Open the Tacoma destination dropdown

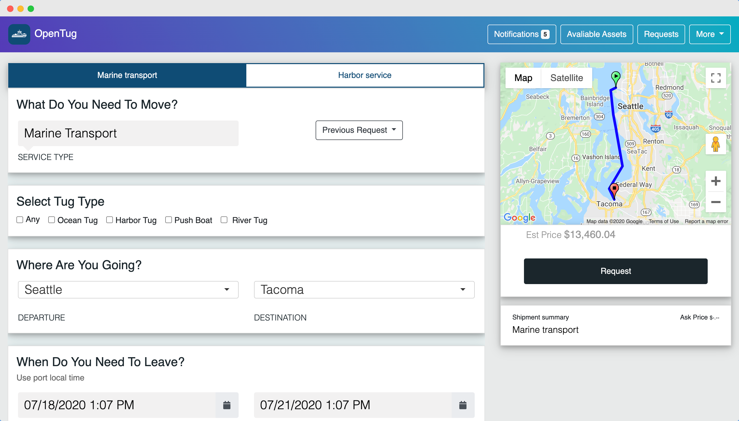(x=364, y=289)
